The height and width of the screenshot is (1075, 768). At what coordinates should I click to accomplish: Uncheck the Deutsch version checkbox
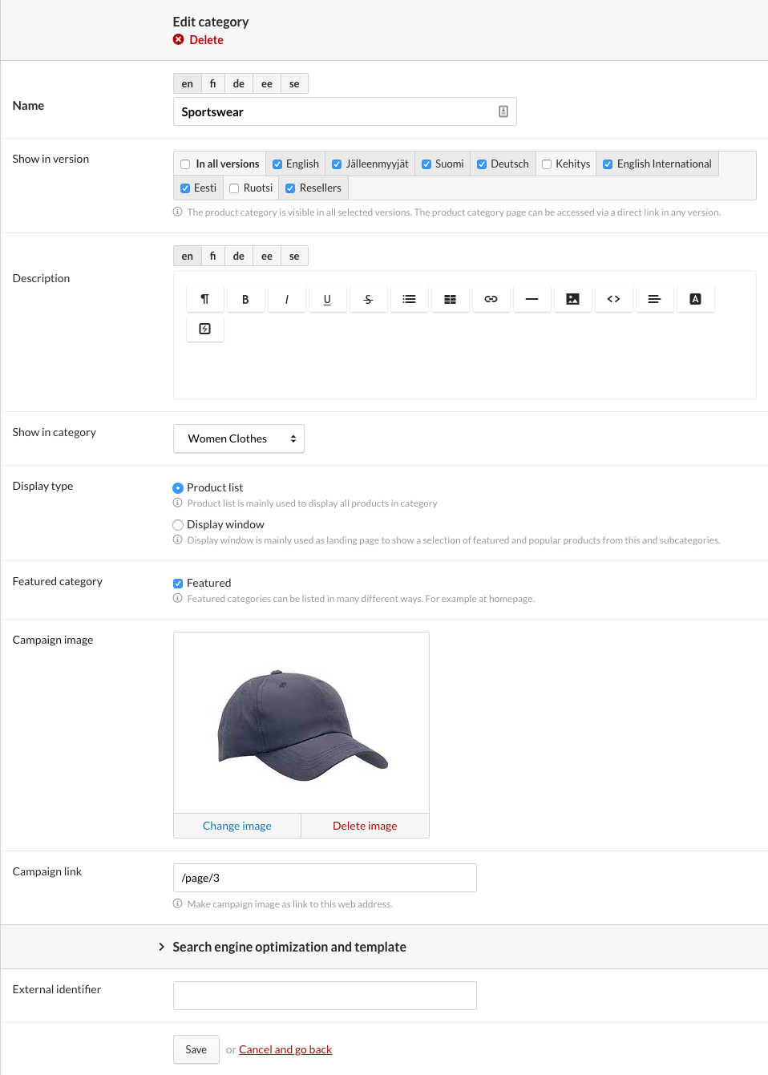(482, 164)
